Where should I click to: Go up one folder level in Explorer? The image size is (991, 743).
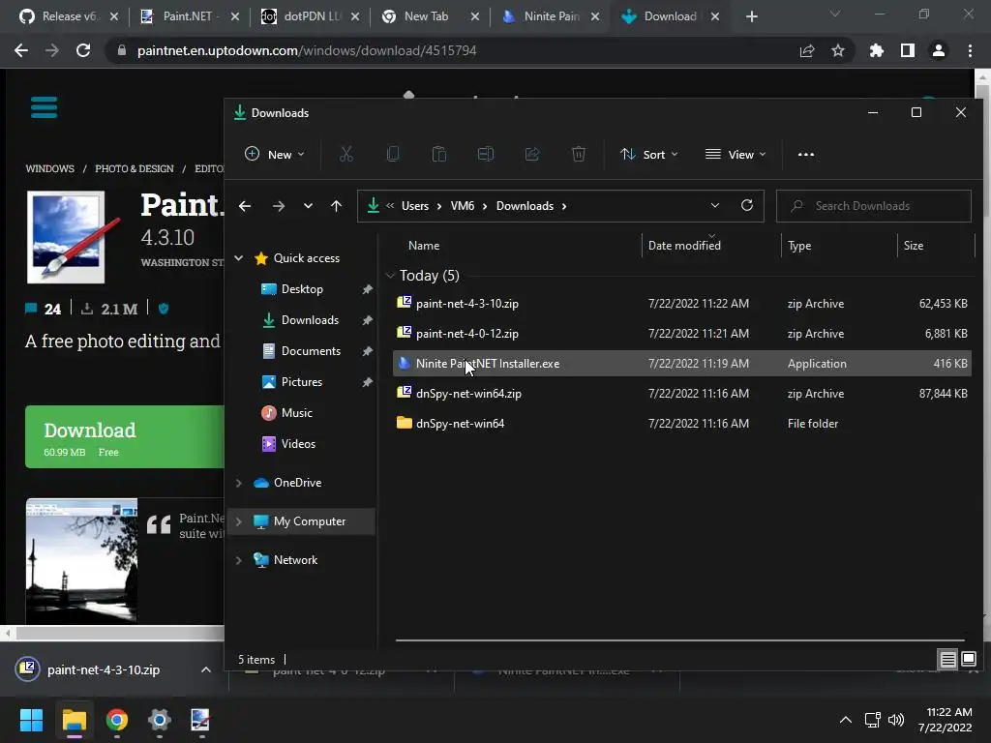[x=336, y=206]
